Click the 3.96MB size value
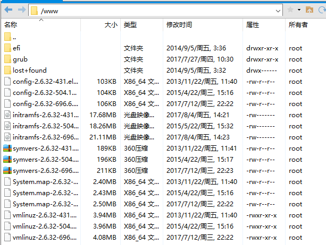326x245 pixels. point(105,226)
